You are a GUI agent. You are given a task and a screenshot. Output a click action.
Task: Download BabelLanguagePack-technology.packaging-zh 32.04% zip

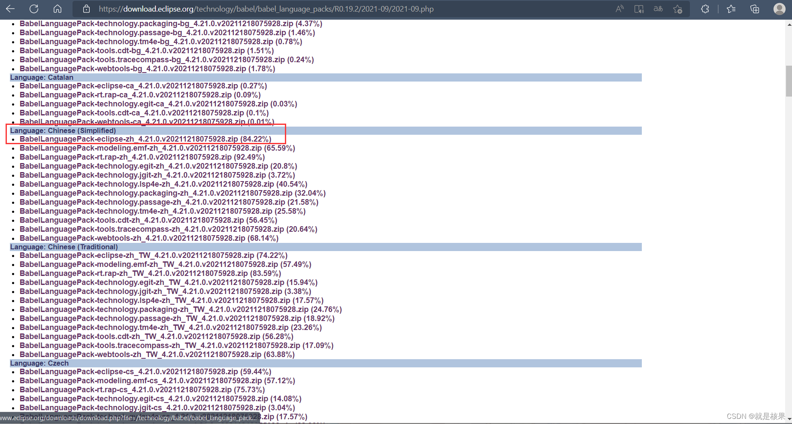(x=173, y=193)
